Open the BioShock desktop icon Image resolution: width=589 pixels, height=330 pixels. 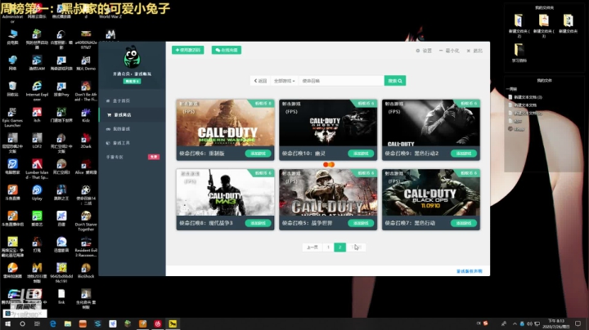point(86,272)
